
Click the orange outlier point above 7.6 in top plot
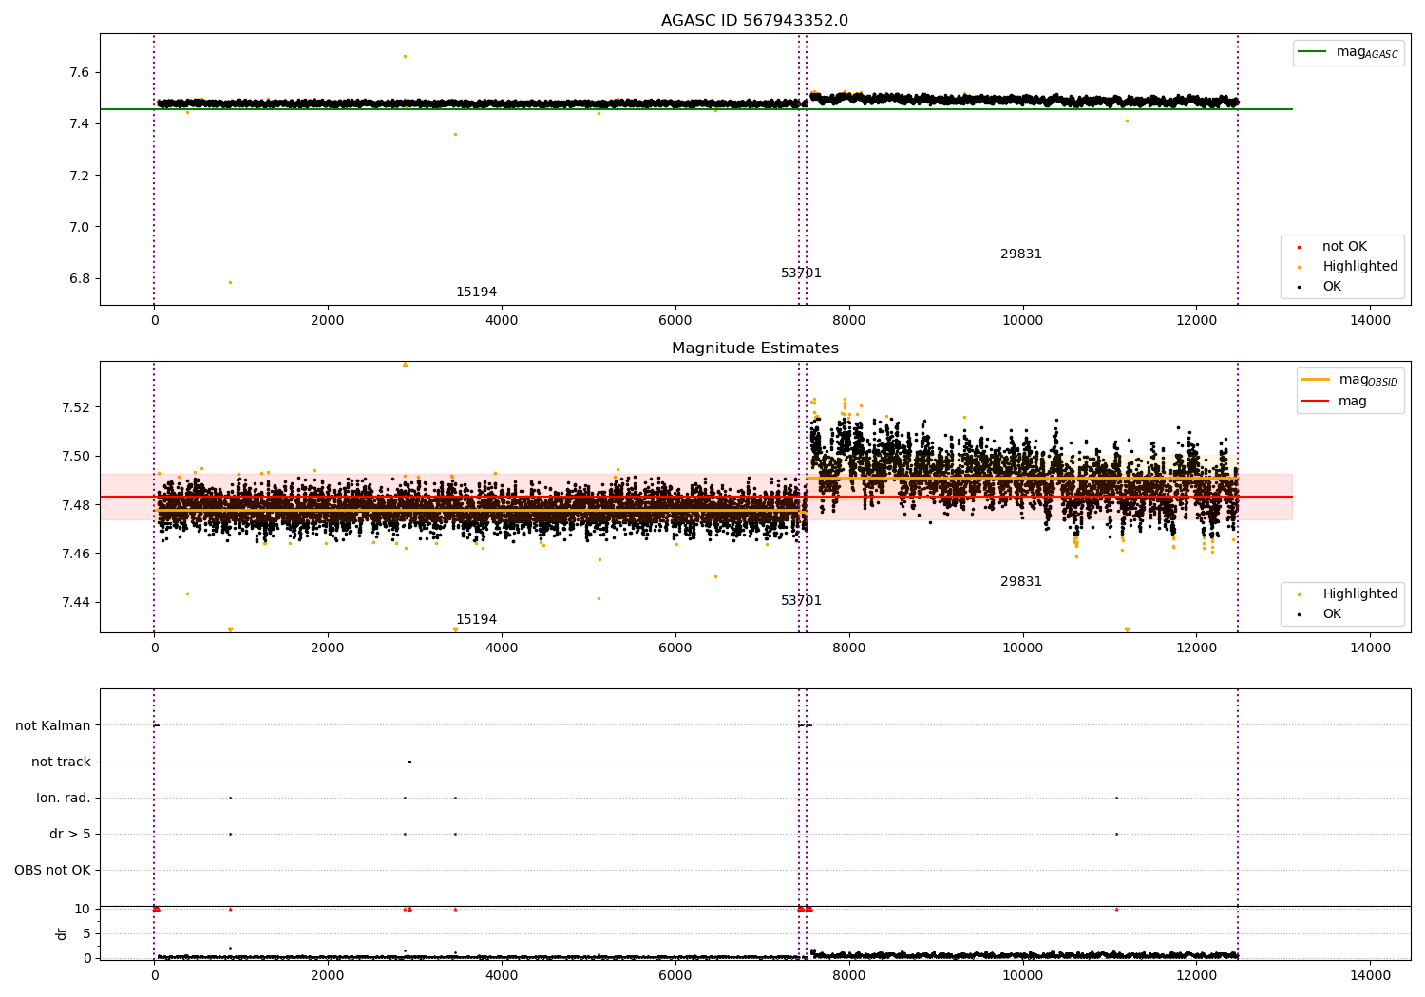point(405,56)
